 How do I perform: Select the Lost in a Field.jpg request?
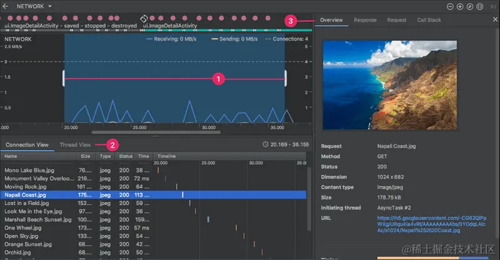153,203
